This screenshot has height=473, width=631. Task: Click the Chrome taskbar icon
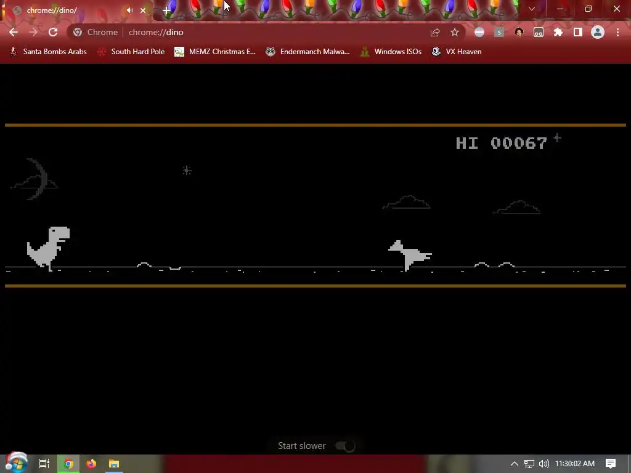(x=69, y=464)
